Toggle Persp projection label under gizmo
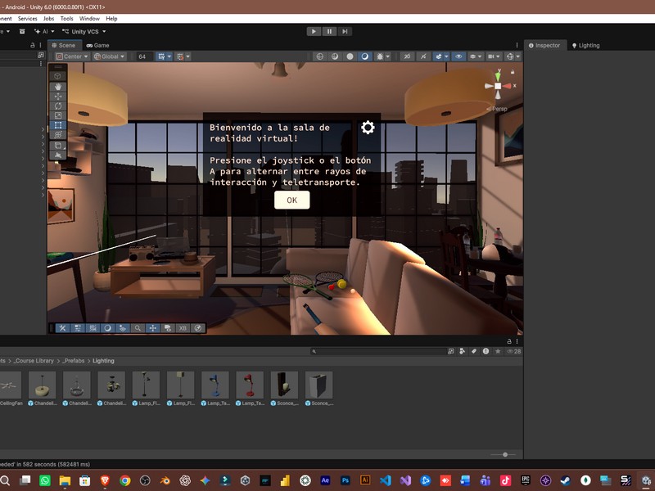This screenshot has width=655, height=491. point(497,109)
